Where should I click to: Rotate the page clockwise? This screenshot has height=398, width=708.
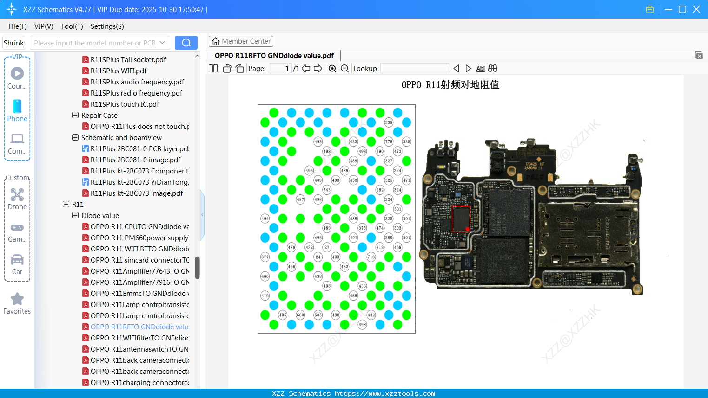pyautogui.click(x=239, y=68)
